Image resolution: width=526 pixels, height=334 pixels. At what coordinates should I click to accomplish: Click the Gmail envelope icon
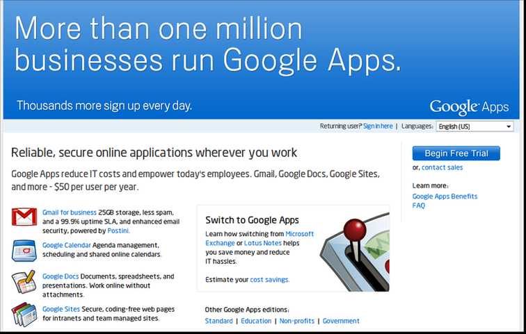coord(24,217)
